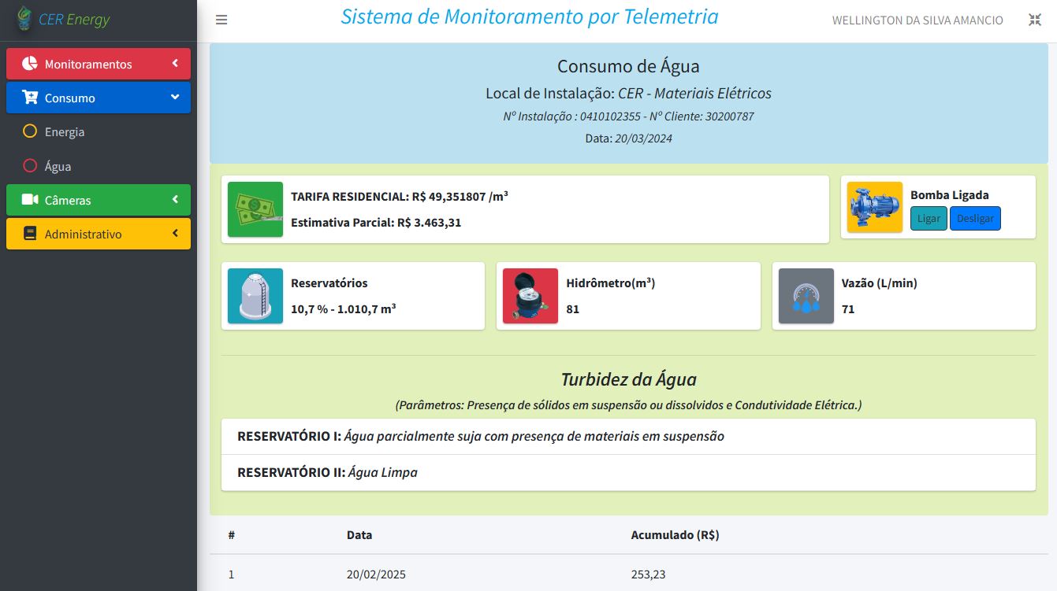1057x591 pixels.
Task: Click the blue water pump icon
Action: (875, 207)
